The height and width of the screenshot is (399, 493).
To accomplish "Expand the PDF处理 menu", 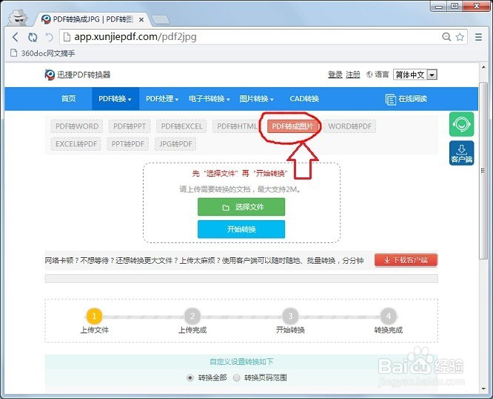I will point(162,99).
